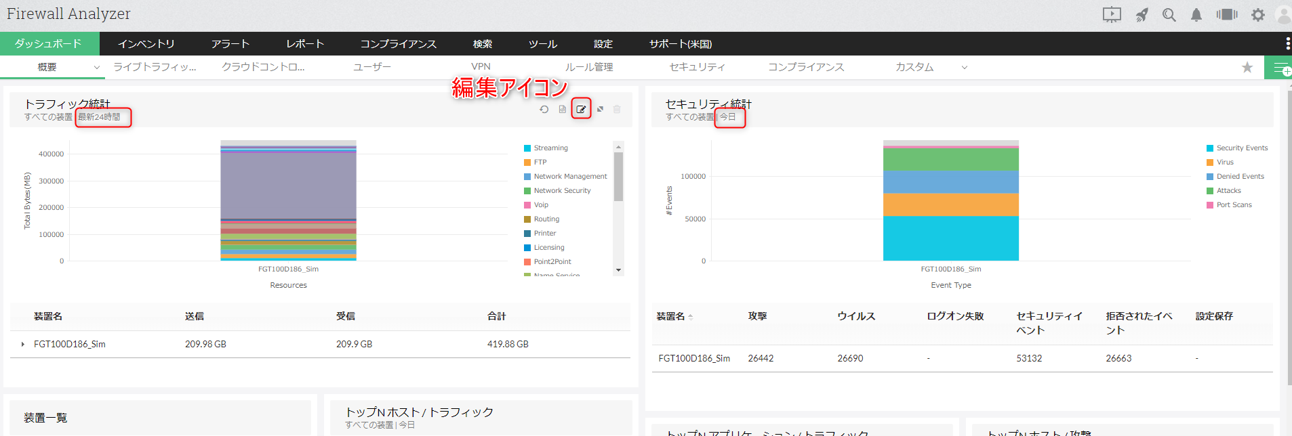Toggle the Streaming legend swatch
The height and width of the screenshot is (436, 1292).
click(527, 148)
